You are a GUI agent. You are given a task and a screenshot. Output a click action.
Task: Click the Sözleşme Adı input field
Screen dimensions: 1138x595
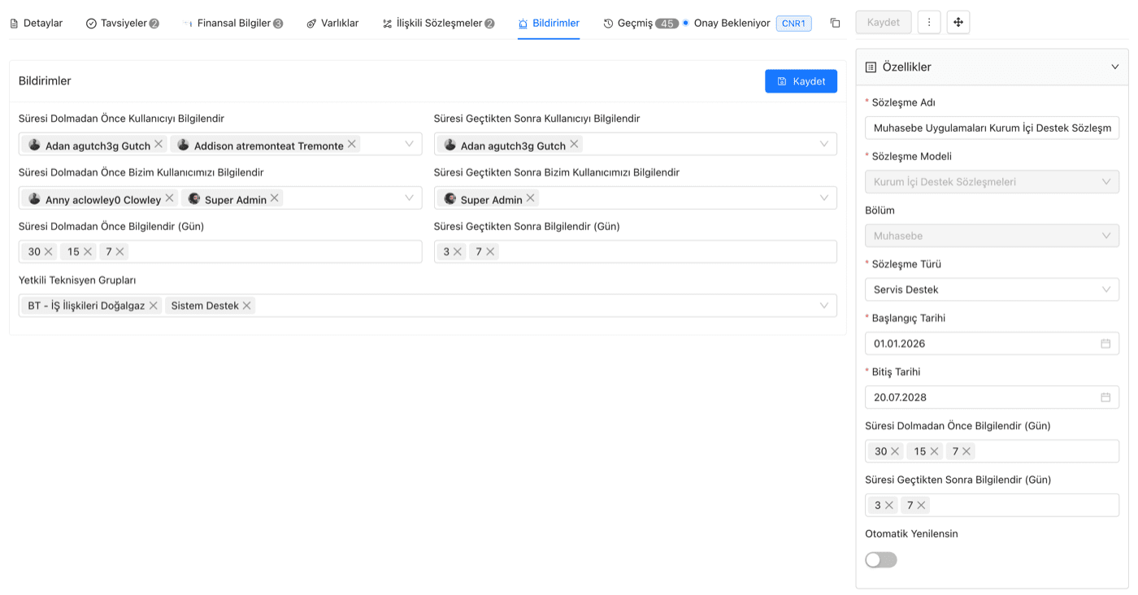(x=992, y=128)
